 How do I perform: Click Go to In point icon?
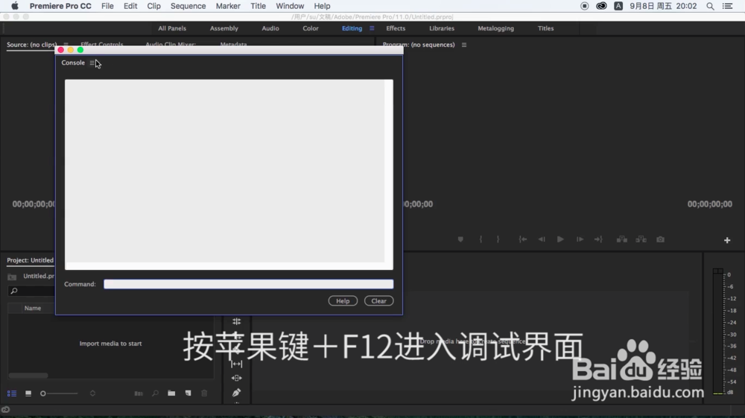(523, 239)
